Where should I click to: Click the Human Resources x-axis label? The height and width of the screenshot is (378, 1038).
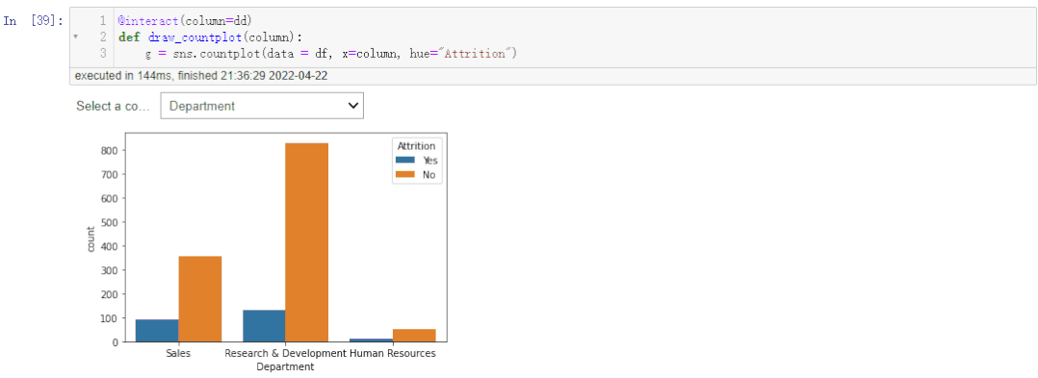tap(392, 354)
